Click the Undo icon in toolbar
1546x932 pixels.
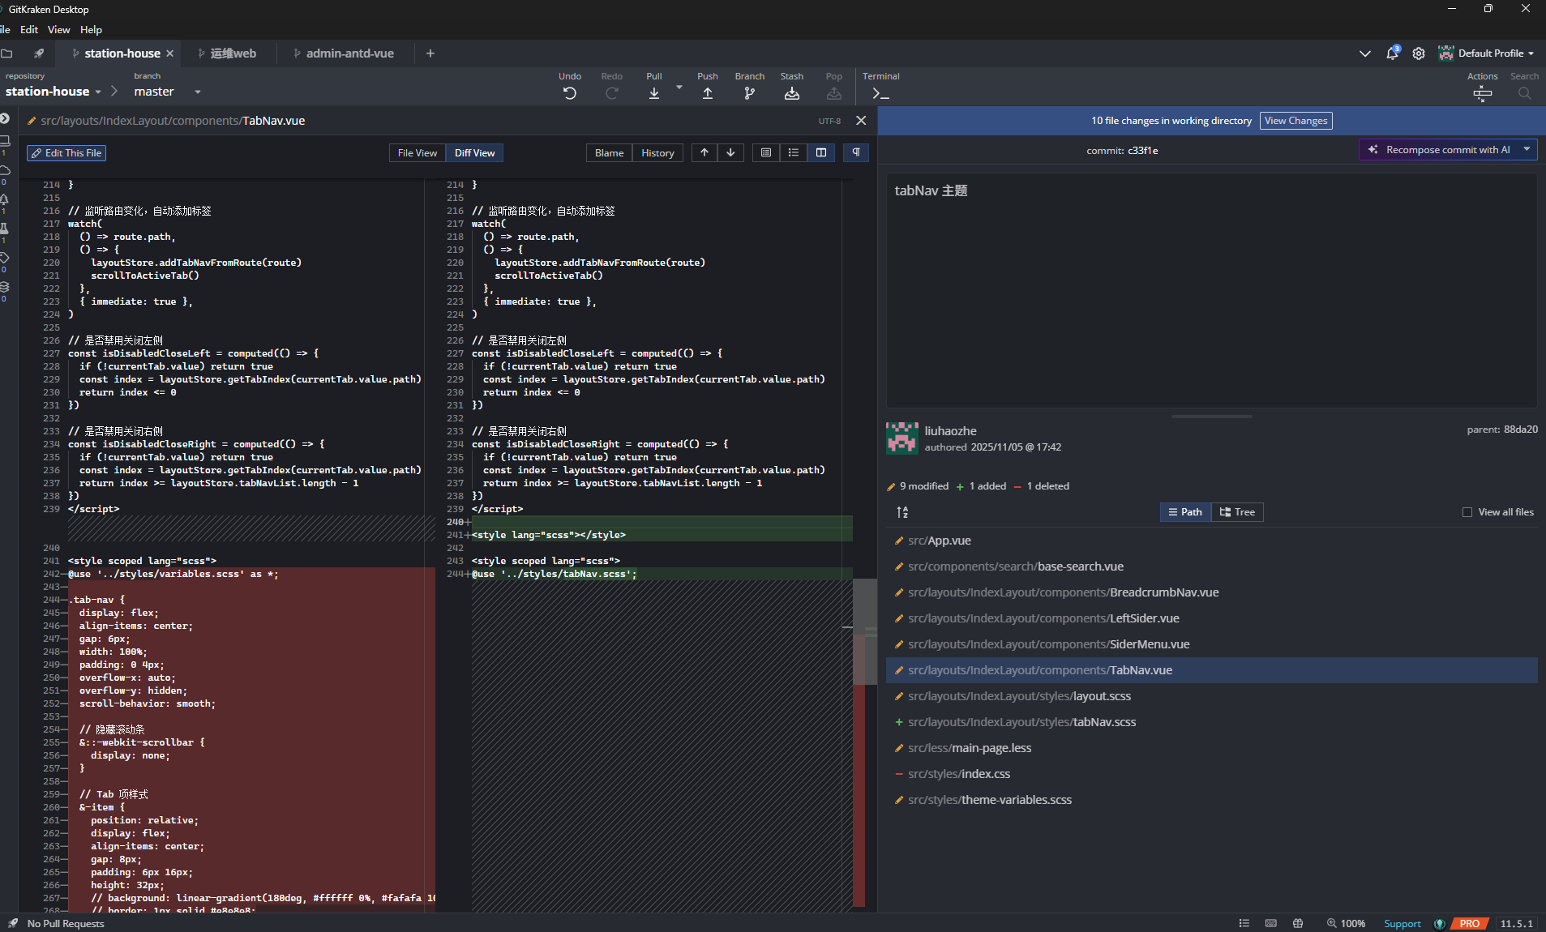pos(570,93)
